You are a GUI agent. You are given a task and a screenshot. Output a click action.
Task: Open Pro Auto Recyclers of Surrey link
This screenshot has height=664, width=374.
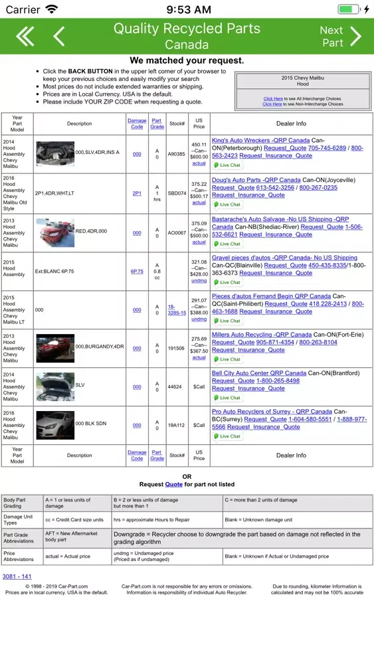click(x=272, y=412)
